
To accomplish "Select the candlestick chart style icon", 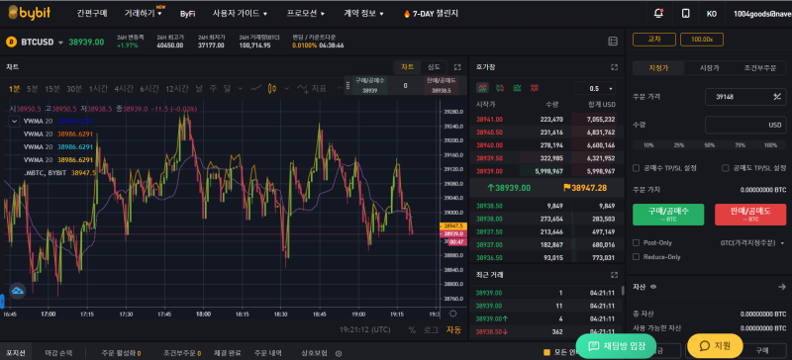I will (273, 89).
